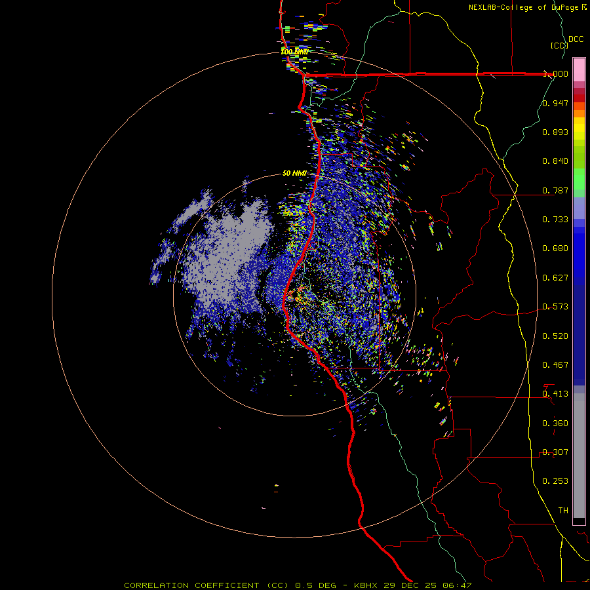Screen dimensions: 590x590
Task: Pick the pink swatch at the scale top
Action: 579,69
